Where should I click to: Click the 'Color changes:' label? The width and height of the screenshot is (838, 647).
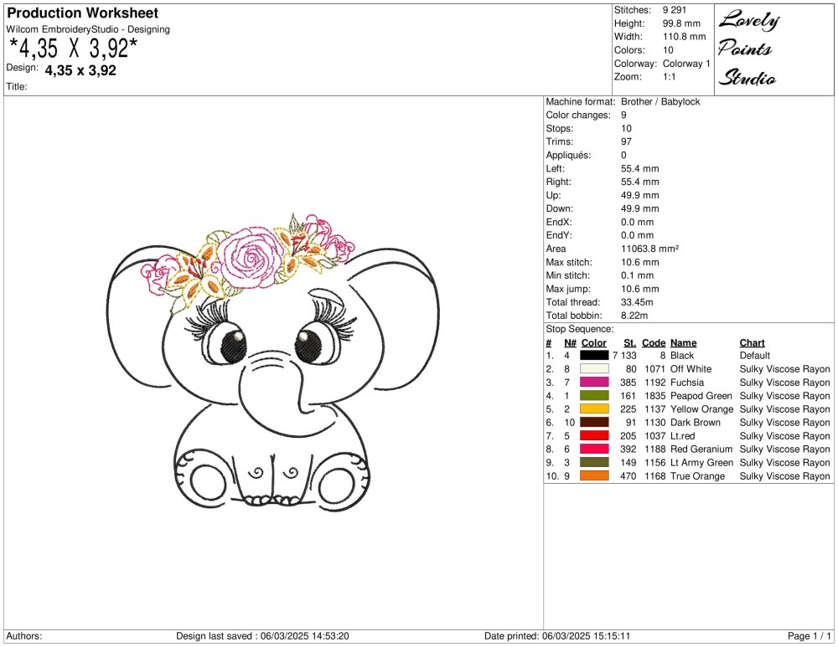point(577,115)
